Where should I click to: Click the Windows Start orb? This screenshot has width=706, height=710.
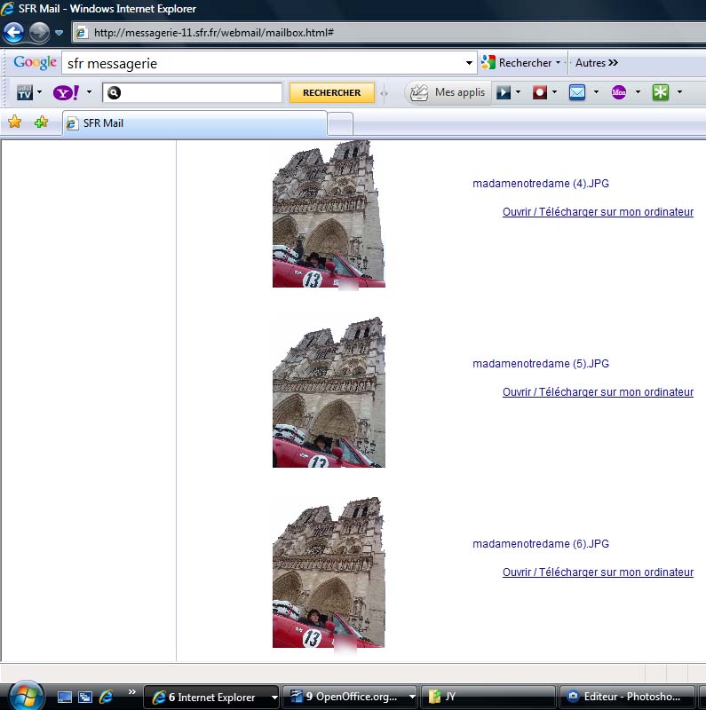click(x=27, y=697)
